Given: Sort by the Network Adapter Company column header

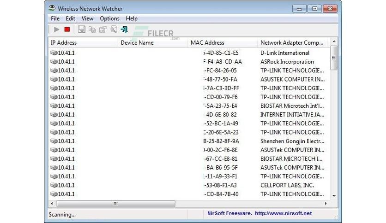Looking at the screenshot, I should [x=292, y=42].
